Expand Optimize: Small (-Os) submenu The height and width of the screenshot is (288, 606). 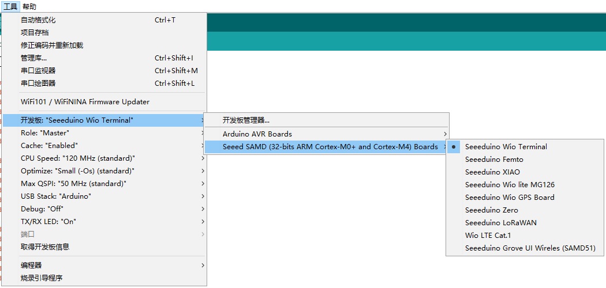pyautogui.click(x=104, y=171)
